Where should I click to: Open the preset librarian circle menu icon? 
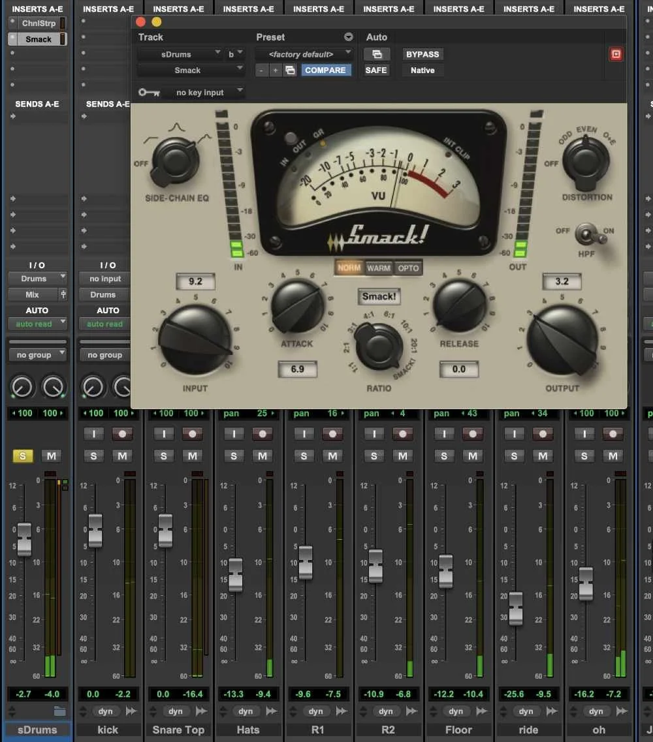pyautogui.click(x=349, y=37)
